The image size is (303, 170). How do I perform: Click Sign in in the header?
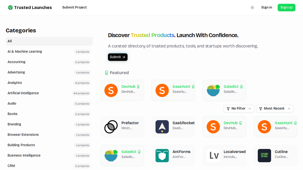tap(267, 7)
